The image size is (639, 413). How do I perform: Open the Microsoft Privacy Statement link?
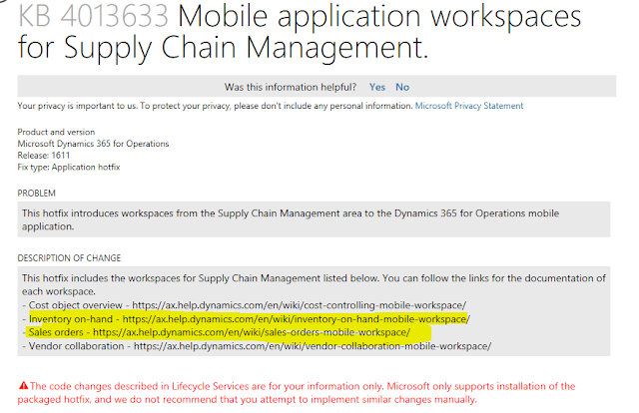(x=469, y=106)
